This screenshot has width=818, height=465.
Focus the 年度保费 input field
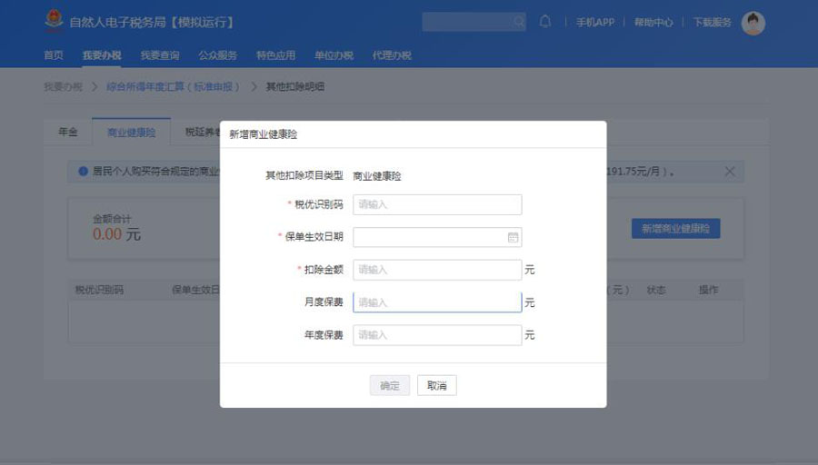point(437,335)
